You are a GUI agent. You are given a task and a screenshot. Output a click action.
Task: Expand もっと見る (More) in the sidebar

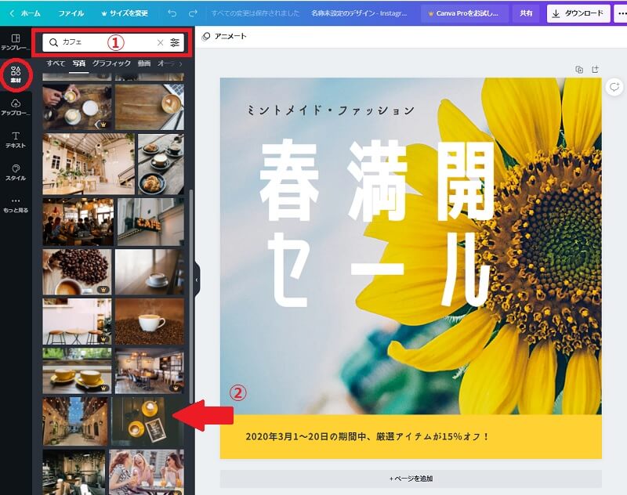click(16, 204)
